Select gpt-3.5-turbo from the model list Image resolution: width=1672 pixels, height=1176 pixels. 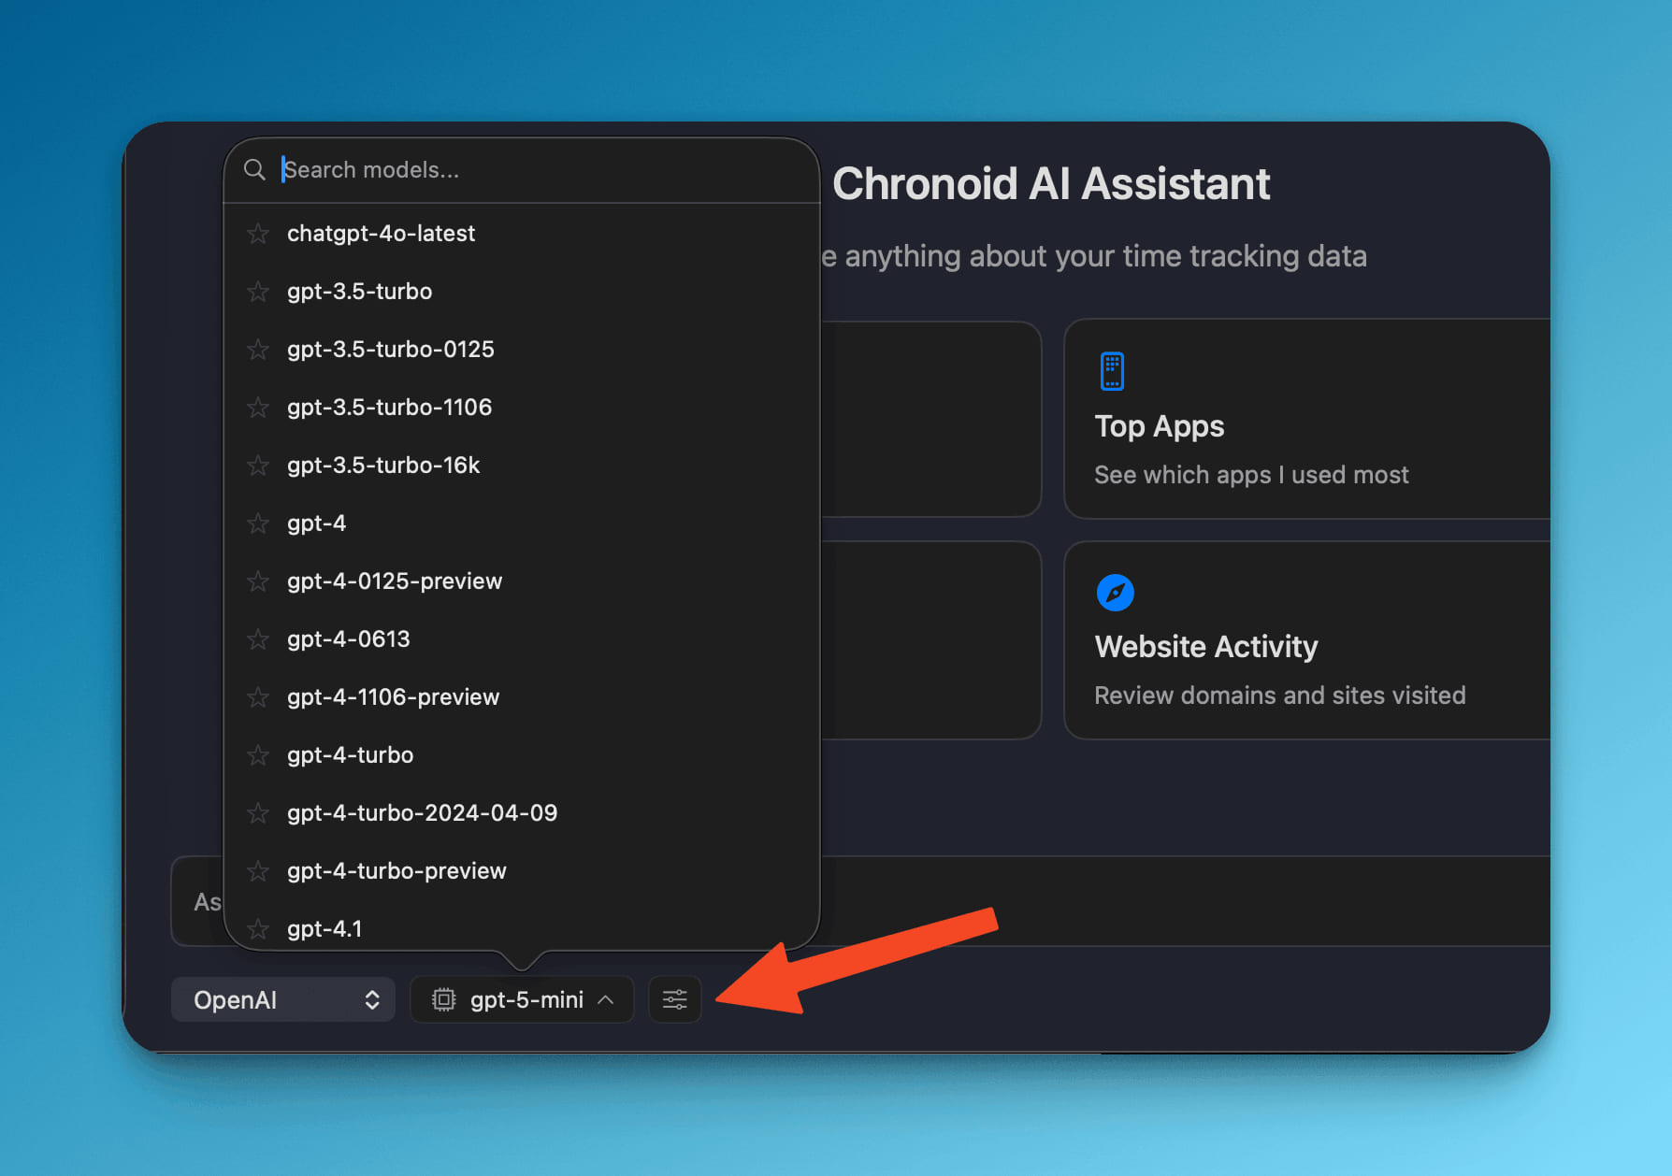360,292
